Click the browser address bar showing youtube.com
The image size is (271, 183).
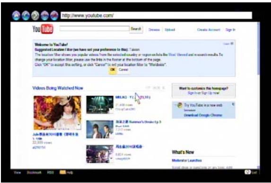156,16
